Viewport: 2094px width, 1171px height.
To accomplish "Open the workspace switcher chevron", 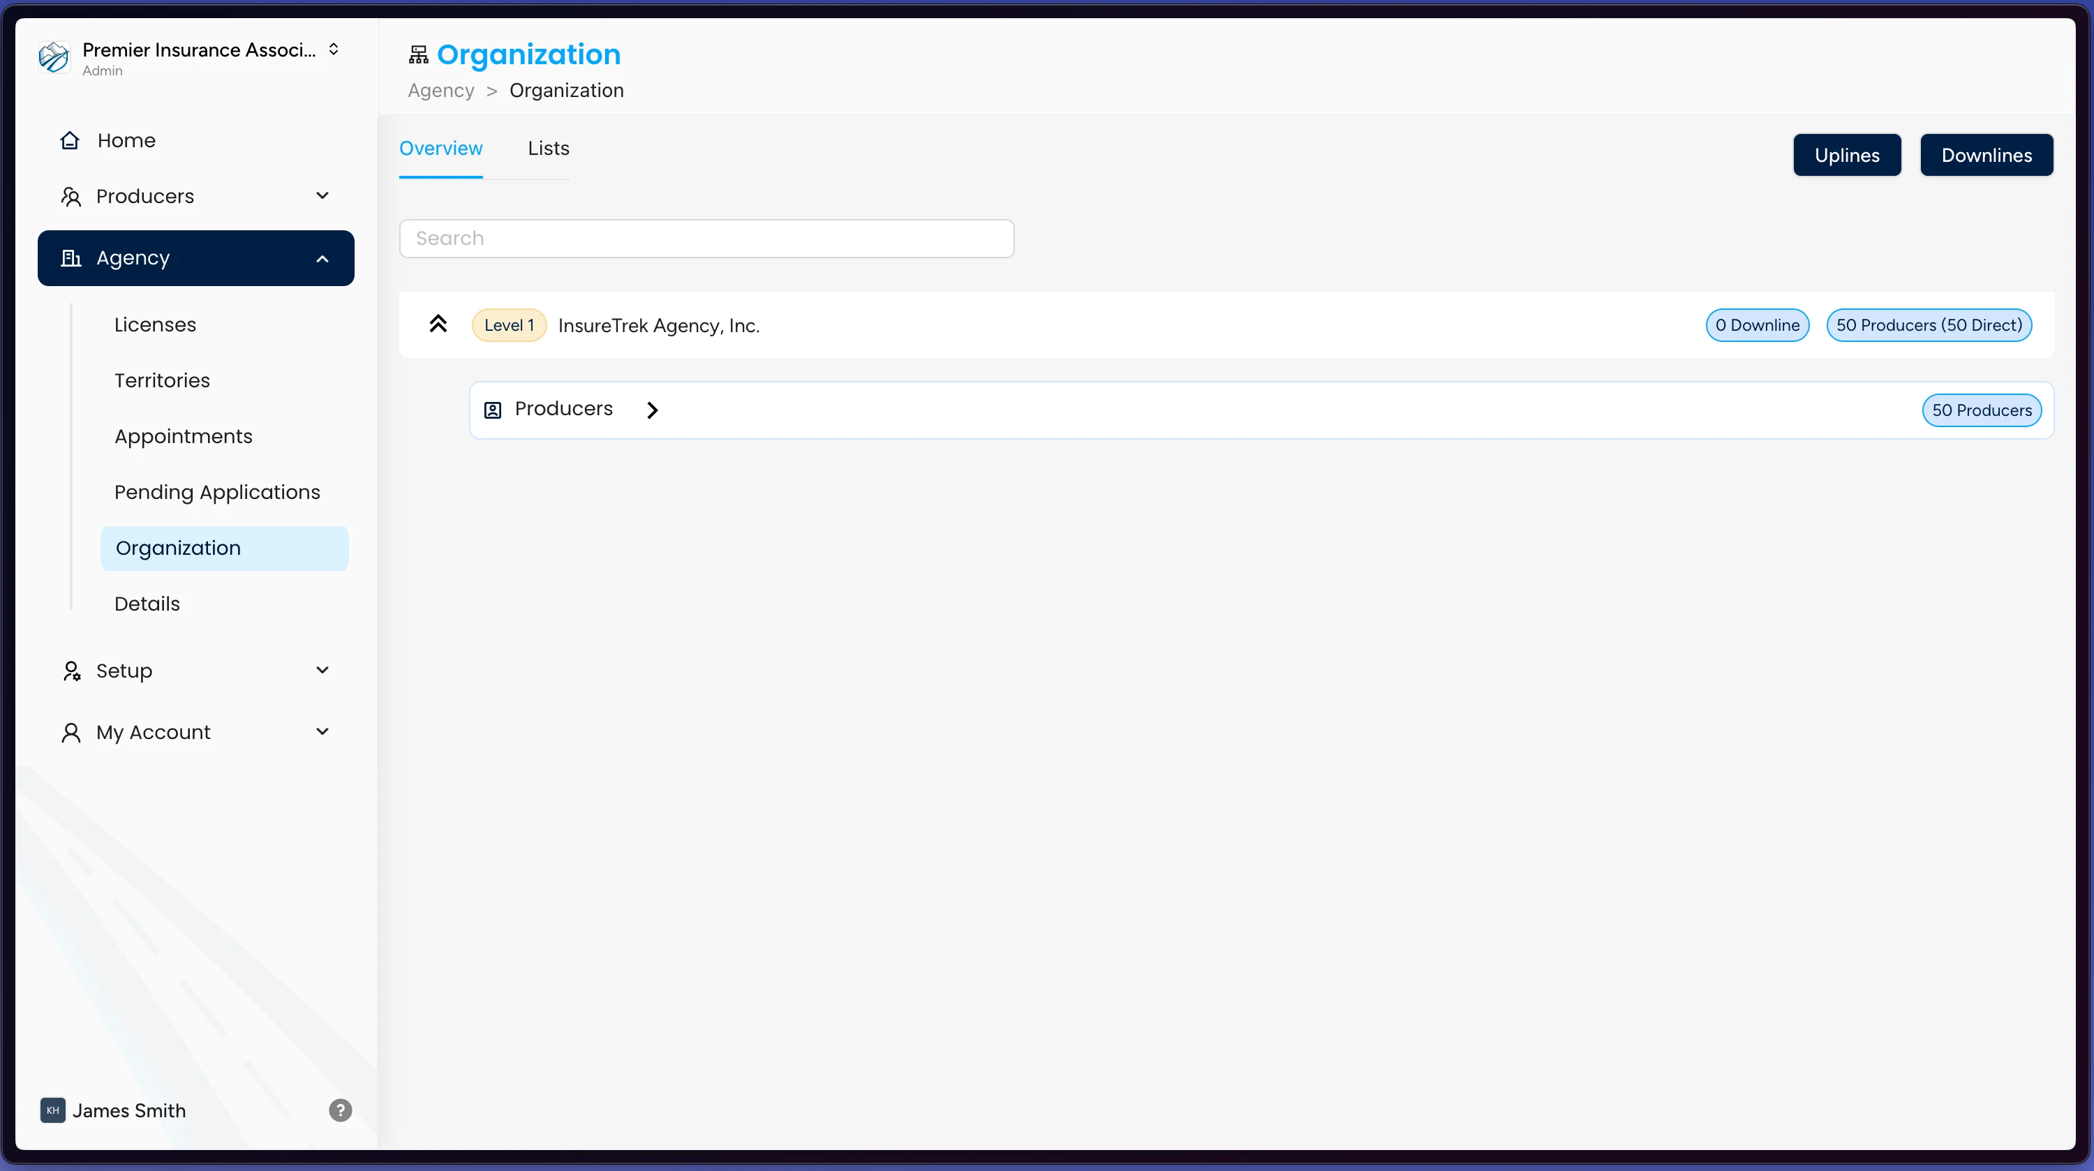I will [333, 49].
